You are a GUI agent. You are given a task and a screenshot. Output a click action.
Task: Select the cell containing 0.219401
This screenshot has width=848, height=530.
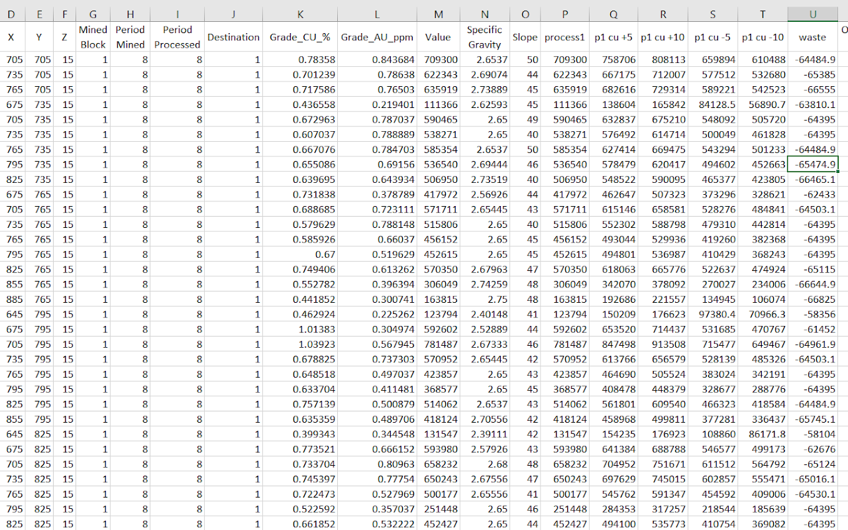pyautogui.click(x=377, y=105)
